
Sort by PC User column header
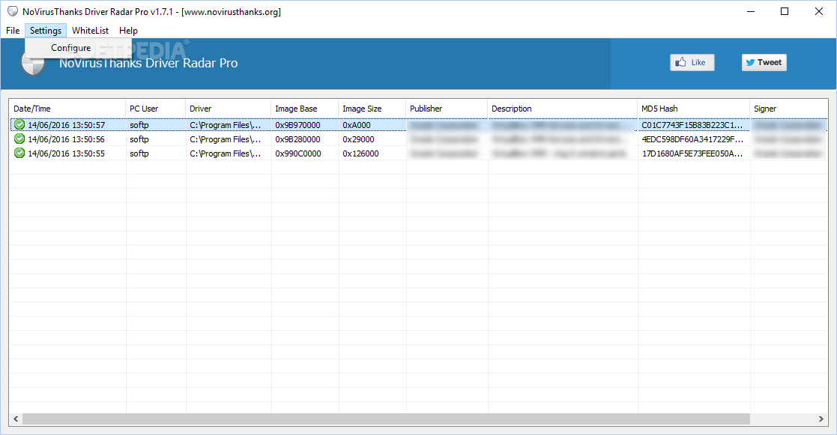[x=155, y=109]
